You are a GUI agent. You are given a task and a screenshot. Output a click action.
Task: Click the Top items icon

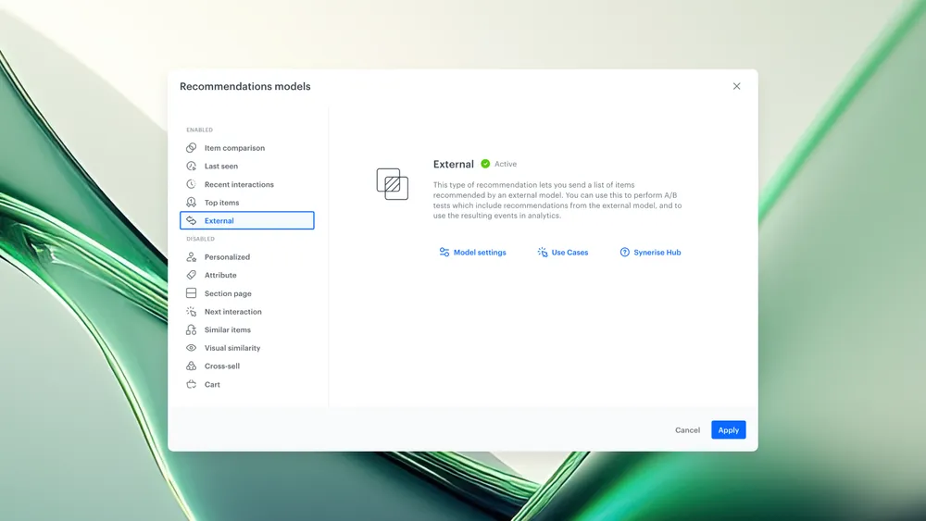tap(192, 203)
